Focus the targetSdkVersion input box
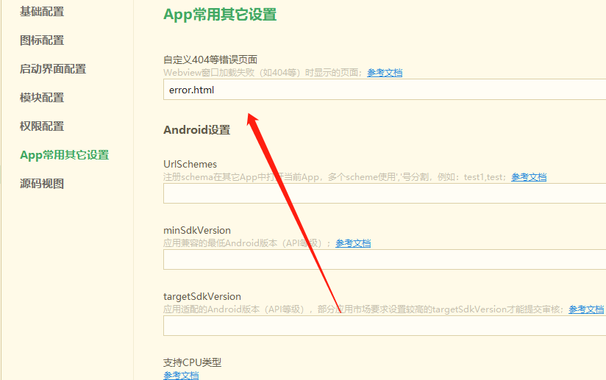 pyautogui.click(x=382, y=326)
